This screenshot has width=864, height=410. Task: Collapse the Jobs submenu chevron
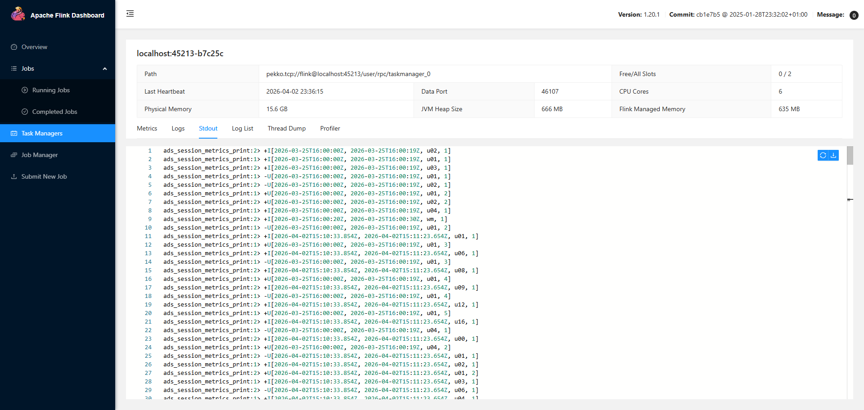(x=105, y=69)
